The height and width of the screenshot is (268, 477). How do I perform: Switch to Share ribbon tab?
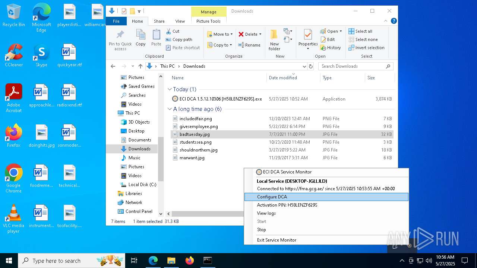click(x=159, y=21)
